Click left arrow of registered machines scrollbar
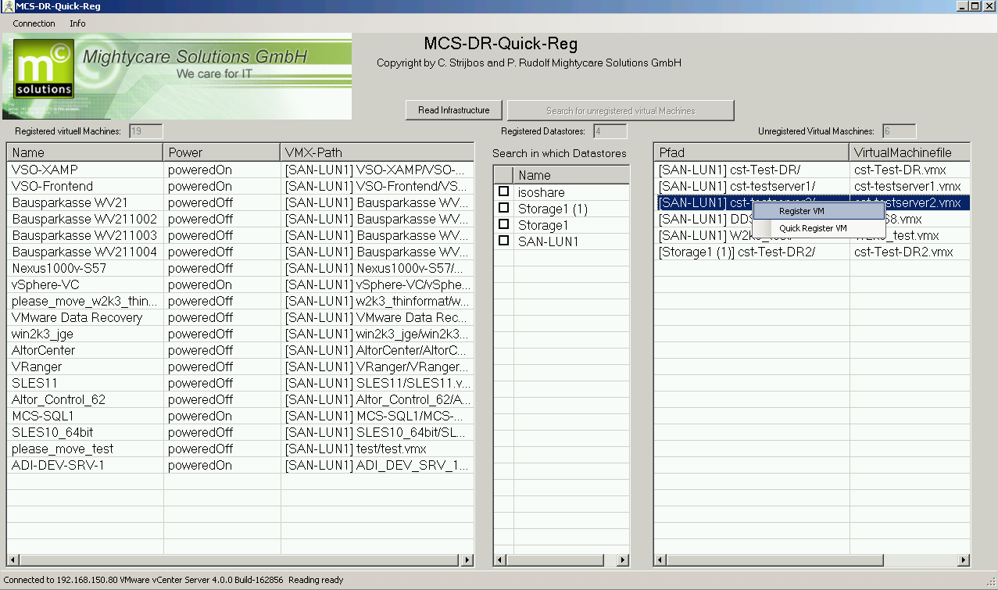 (x=14, y=560)
